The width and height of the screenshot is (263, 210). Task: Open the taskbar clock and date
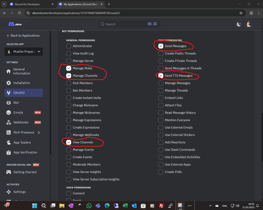[248, 206]
